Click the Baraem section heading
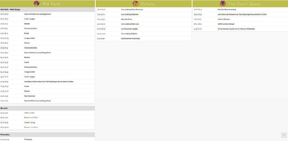The width and height of the screenshot is (288, 141). 4,108
